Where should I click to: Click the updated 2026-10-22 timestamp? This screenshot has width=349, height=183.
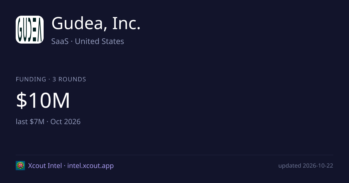[306, 166]
